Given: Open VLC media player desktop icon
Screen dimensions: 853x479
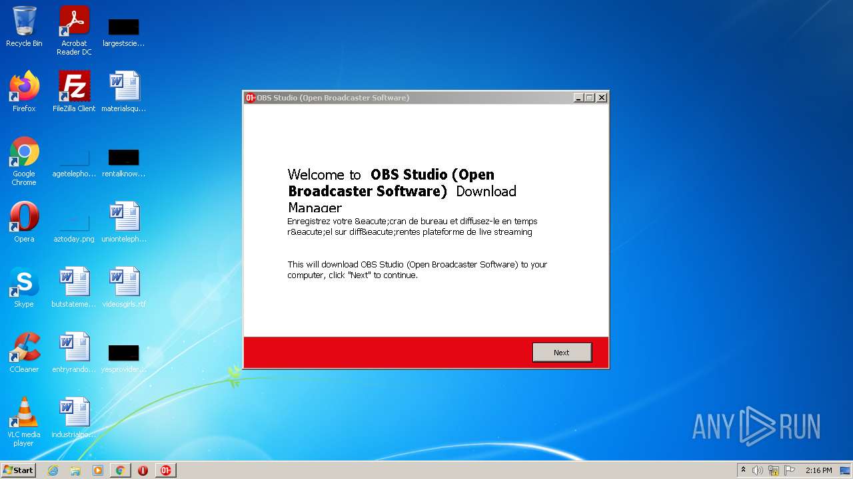Looking at the screenshot, I should point(24,422).
